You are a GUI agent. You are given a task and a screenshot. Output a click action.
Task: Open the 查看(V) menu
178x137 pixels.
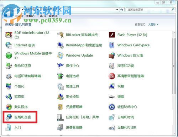pyautogui.click(x=30, y=16)
